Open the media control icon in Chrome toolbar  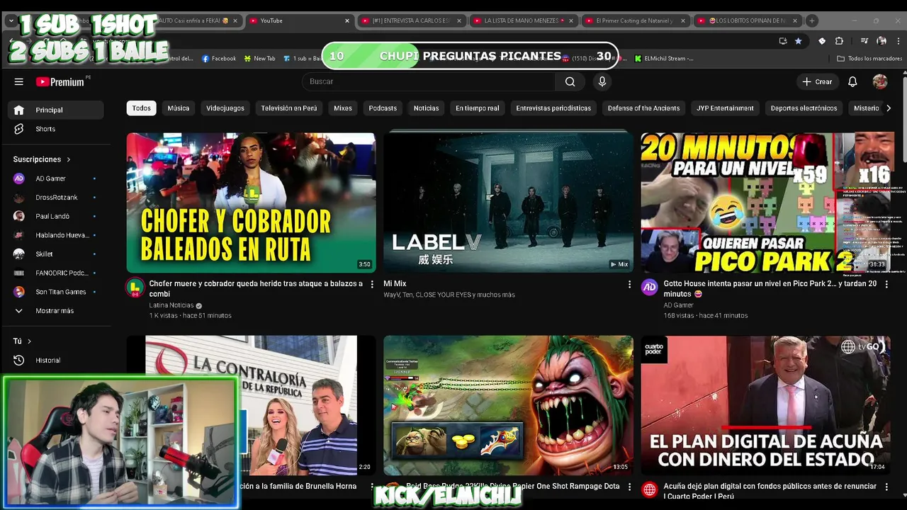(864, 41)
